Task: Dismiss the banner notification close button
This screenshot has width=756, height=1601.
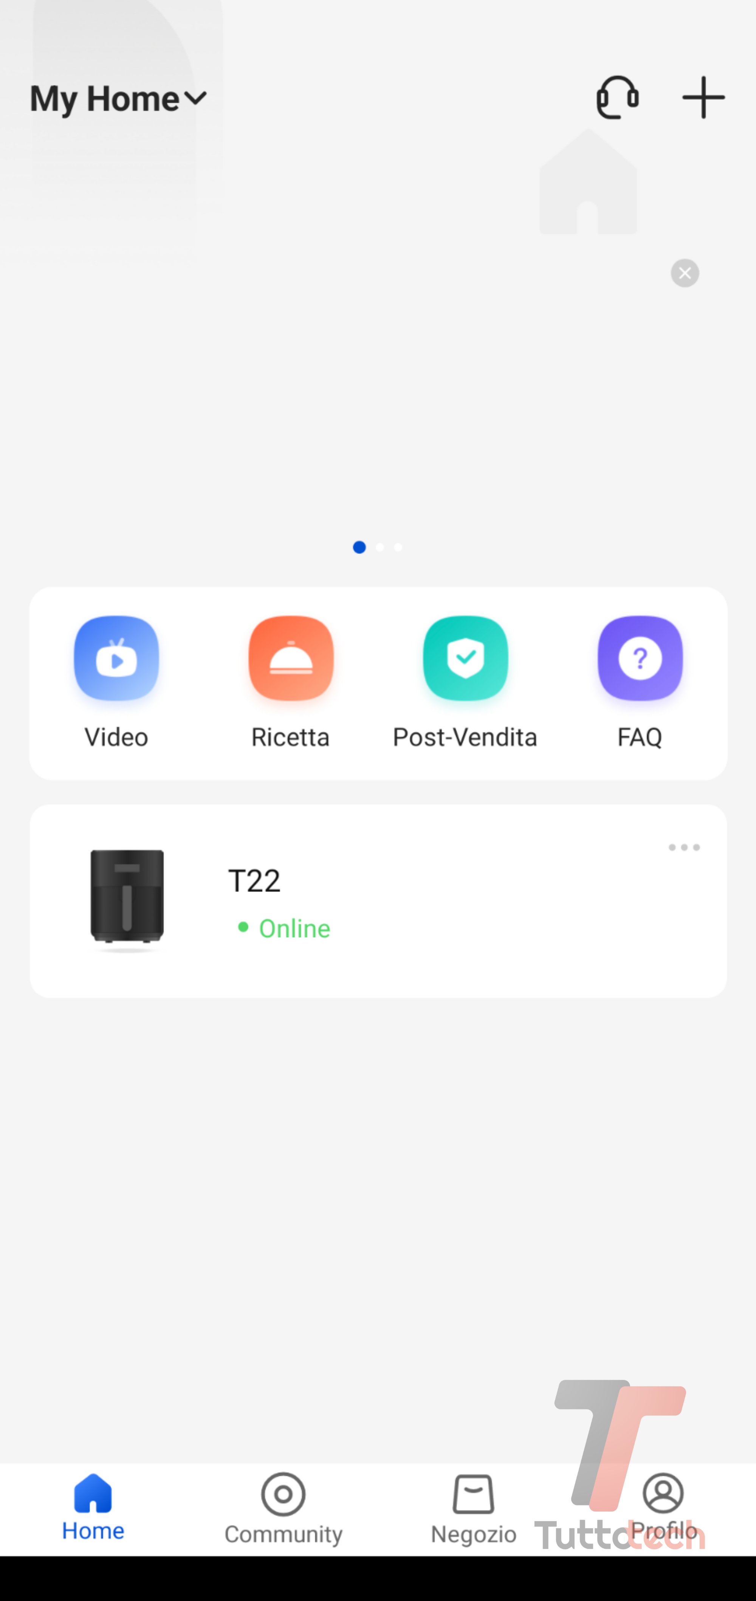Action: (685, 273)
